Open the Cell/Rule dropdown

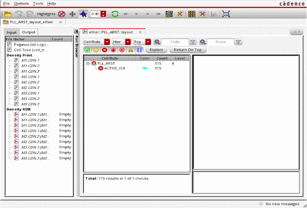coord(96,42)
